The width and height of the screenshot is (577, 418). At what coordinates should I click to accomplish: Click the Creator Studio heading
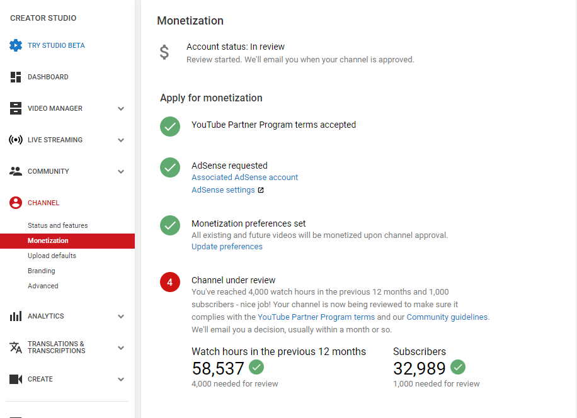43,18
